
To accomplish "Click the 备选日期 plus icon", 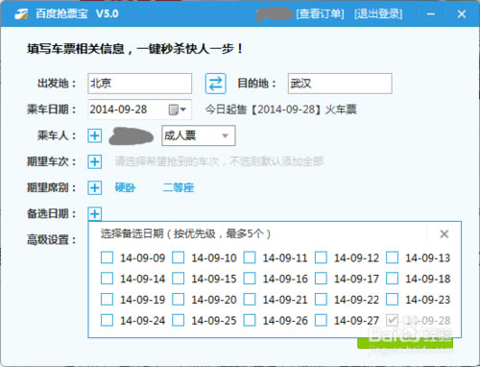I will (x=95, y=213).
